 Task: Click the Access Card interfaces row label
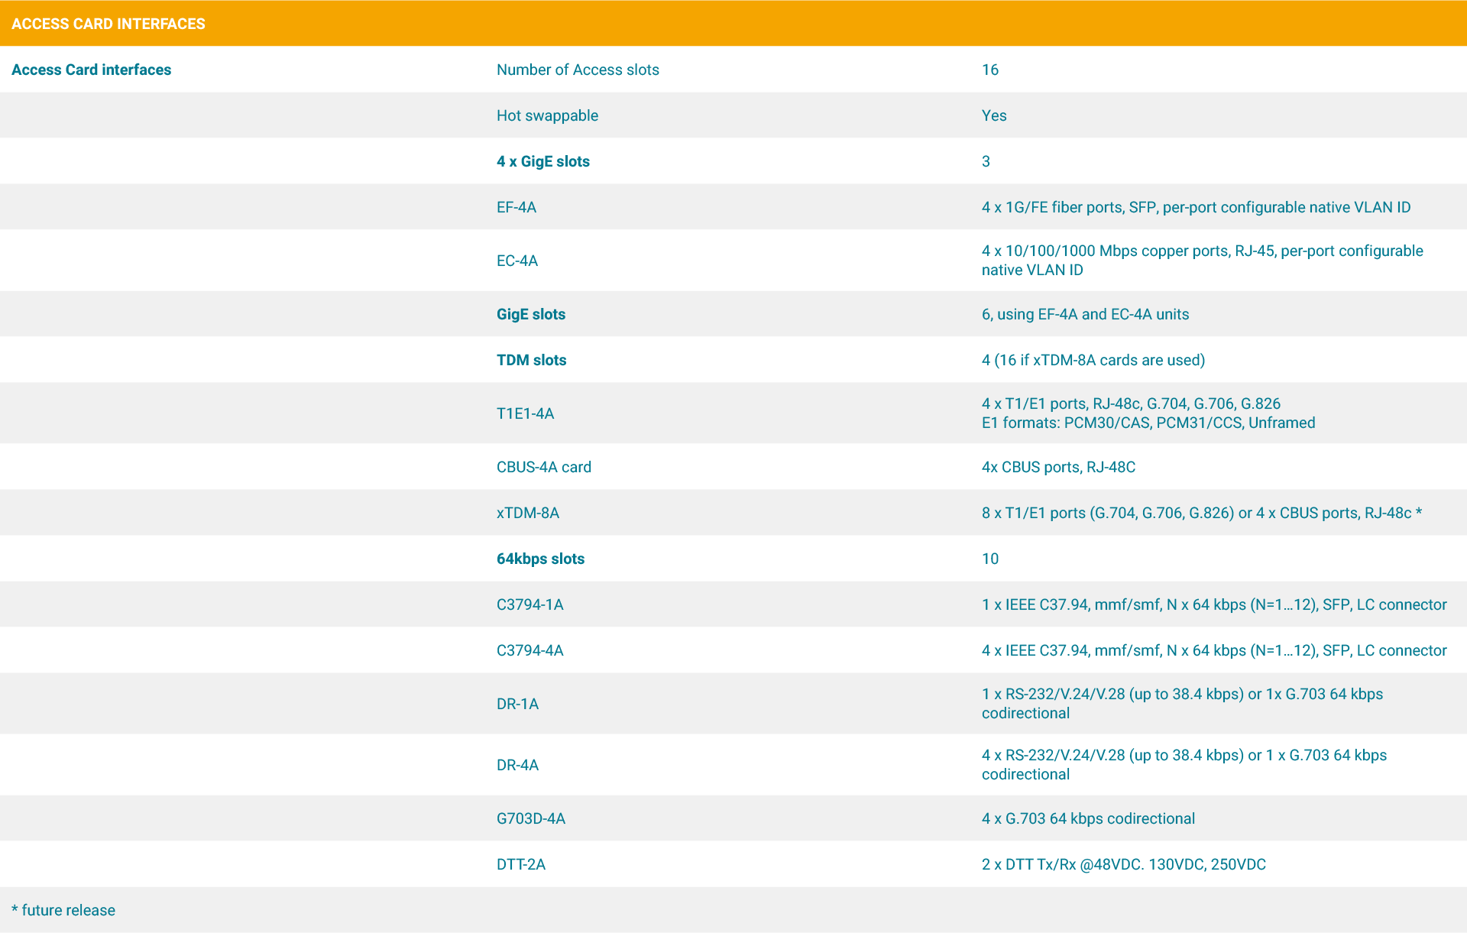tap(91, 70)
